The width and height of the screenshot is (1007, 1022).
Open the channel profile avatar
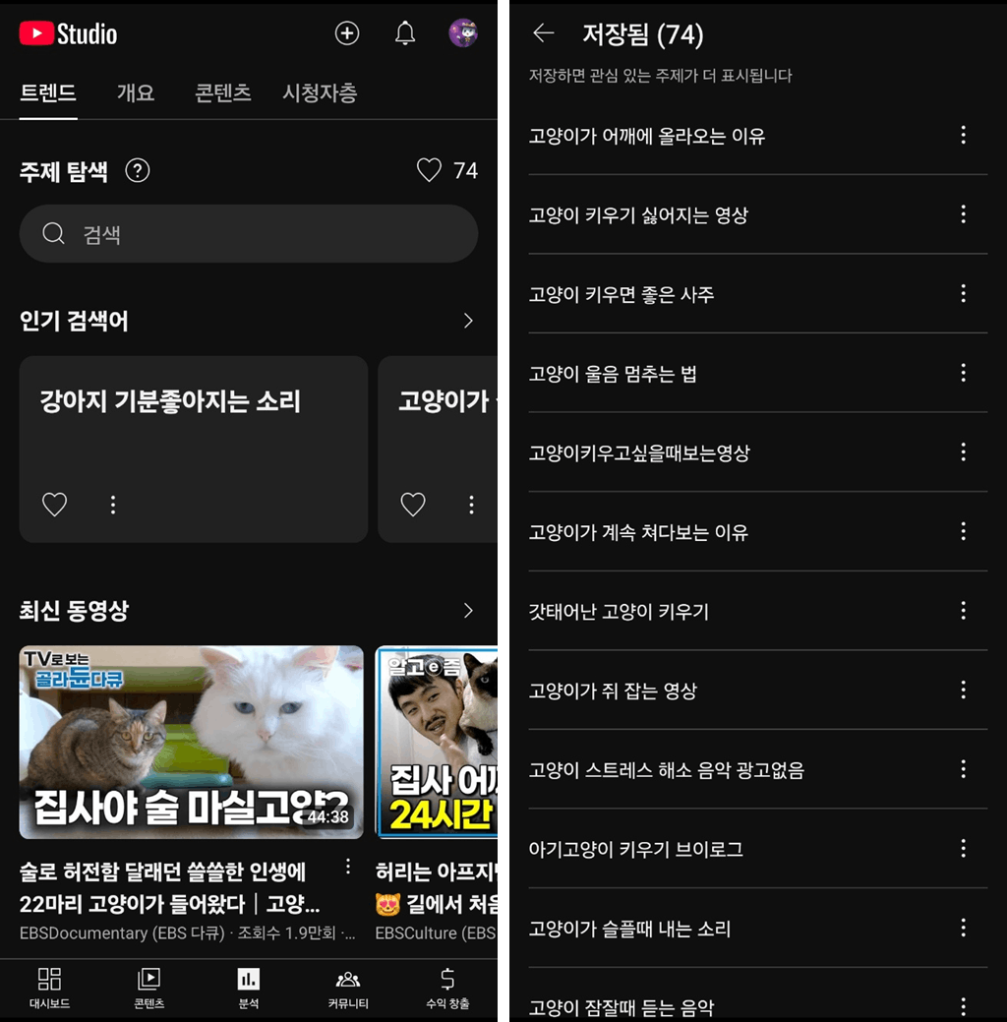click(x=463, y=33)
